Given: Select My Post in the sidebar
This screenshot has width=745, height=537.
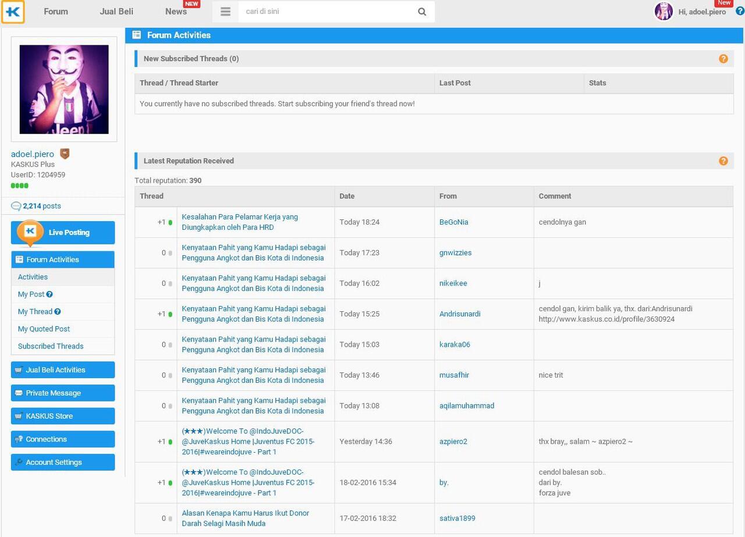Looking at the screenshot, I should [x=31, y=294].
